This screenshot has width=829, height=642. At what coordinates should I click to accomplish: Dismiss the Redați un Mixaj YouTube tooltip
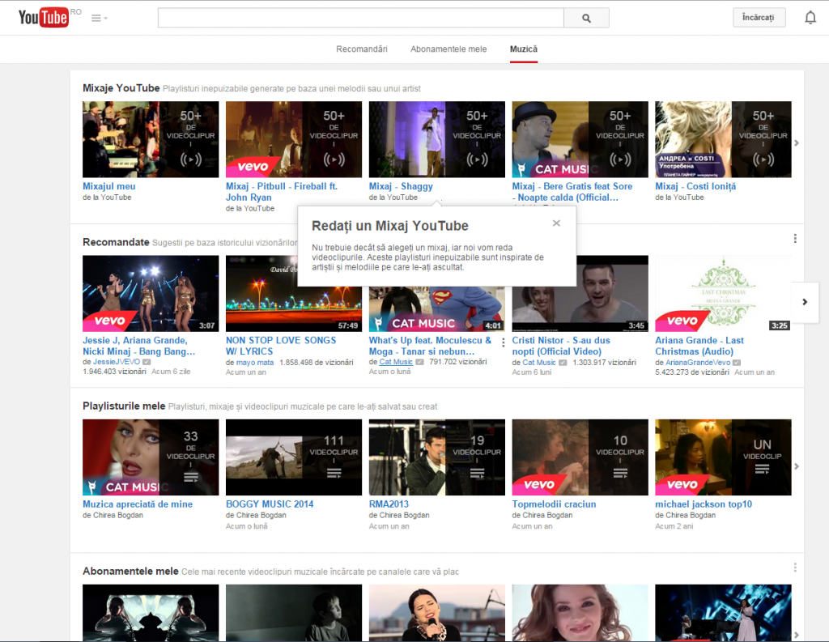coord(556,223)
